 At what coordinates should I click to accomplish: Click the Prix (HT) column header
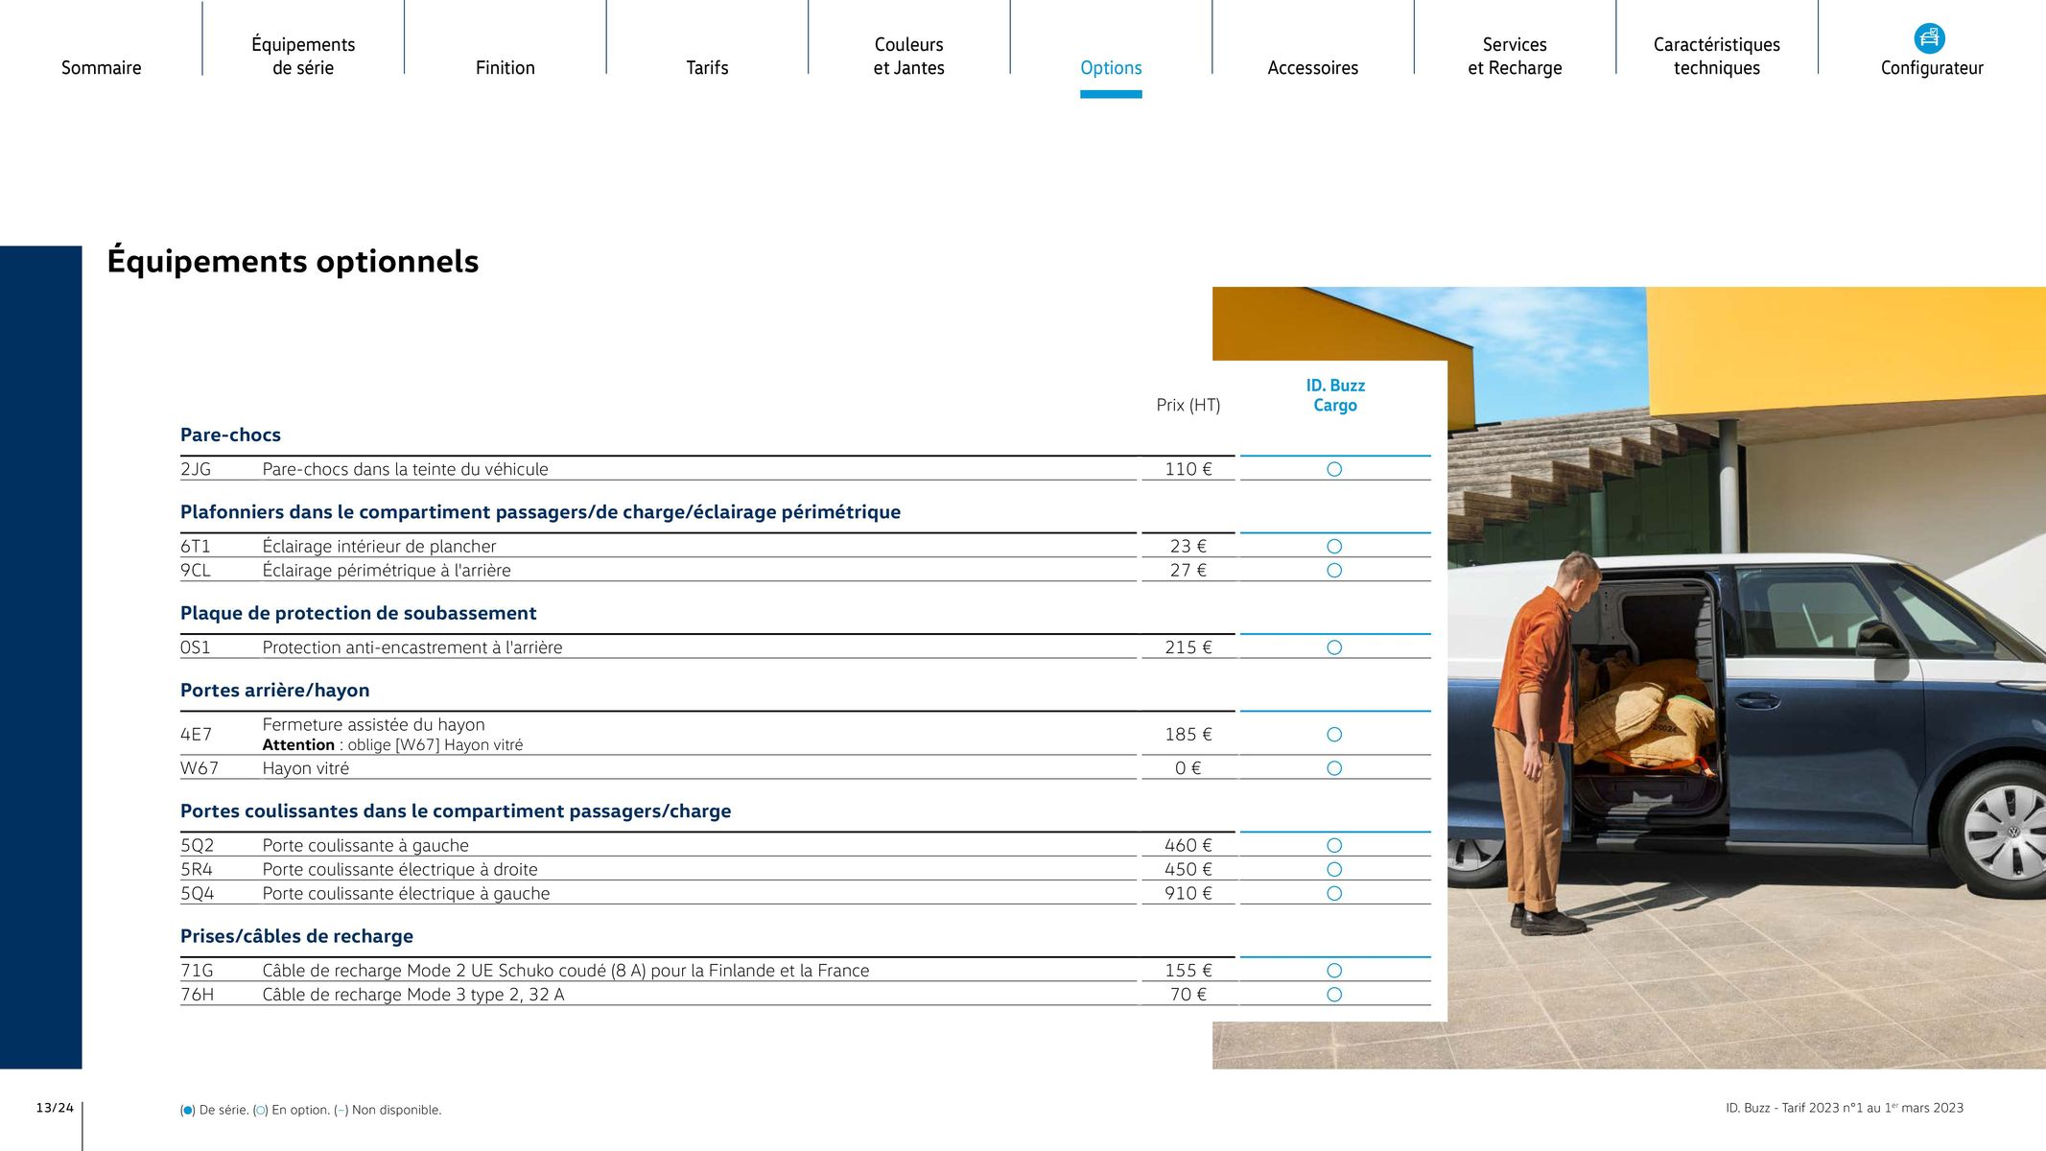tap(1188, 405)
